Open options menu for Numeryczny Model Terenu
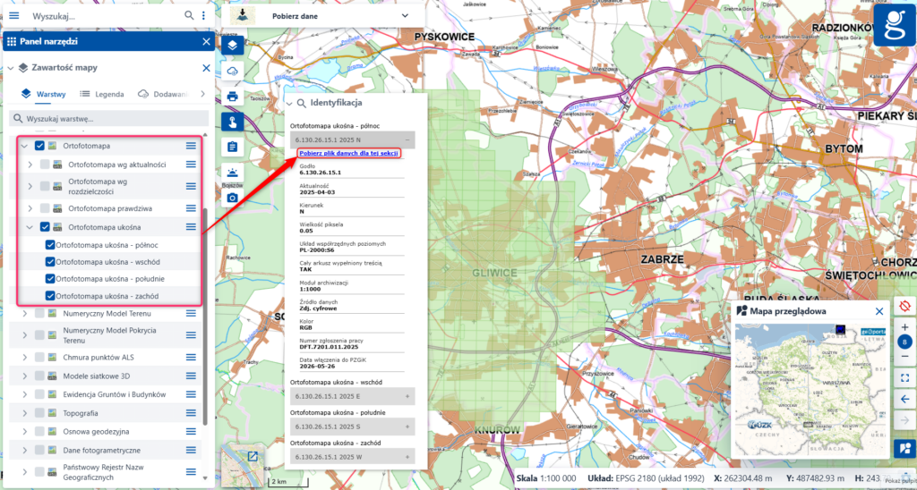The image size is (917, 490). 191,313
